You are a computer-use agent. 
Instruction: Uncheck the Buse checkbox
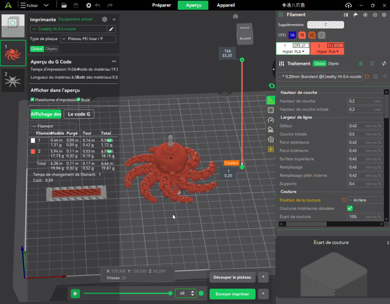[78, 100]
